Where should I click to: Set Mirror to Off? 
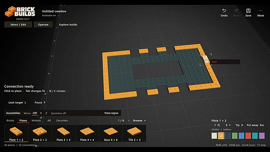point(35,113)
